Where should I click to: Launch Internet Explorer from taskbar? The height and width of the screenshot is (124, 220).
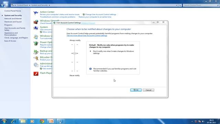coord(14,121)
